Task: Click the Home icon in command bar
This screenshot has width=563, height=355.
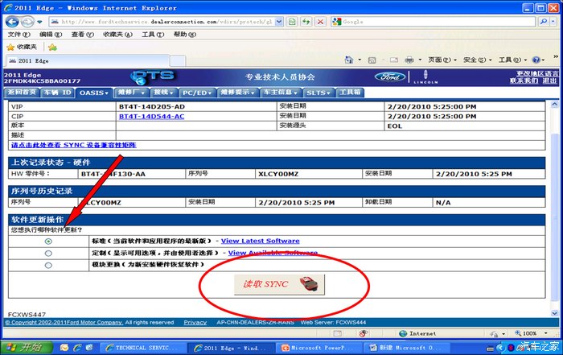Action: [348, 60]
